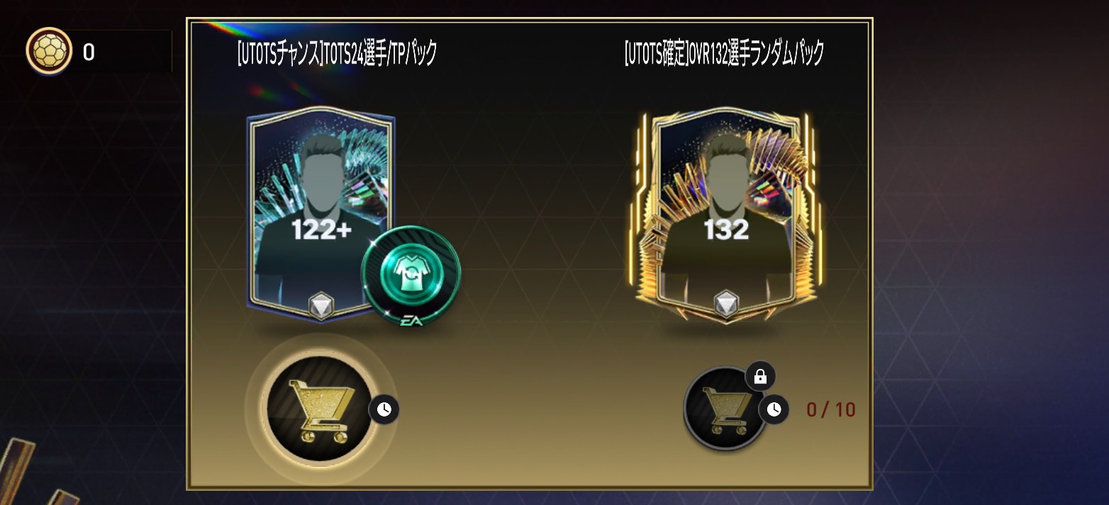The height and width of the screenshot is (505, 1109).
Task: Open the UTOTS確定 OVR132選手ランダムパック title
Action: 724,53
